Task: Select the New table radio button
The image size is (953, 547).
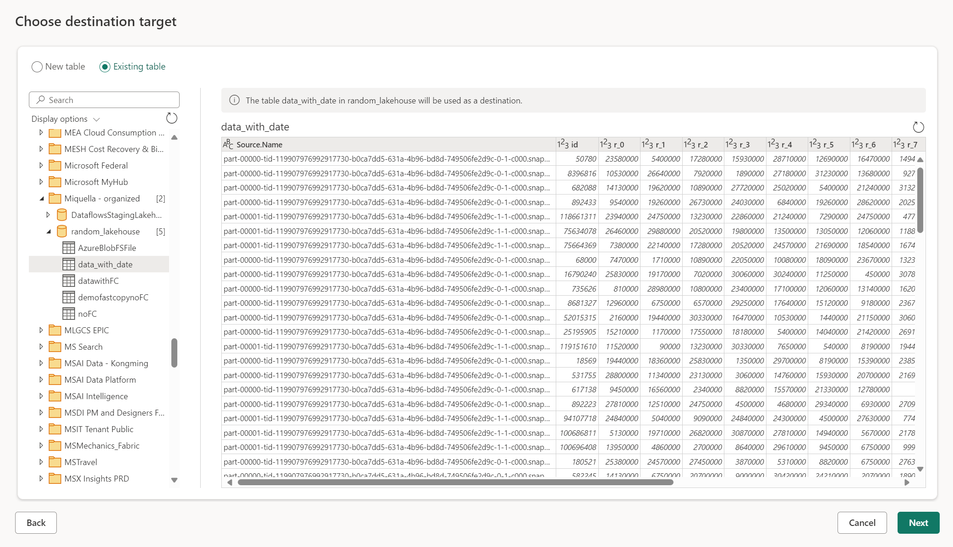Action: 37,66
